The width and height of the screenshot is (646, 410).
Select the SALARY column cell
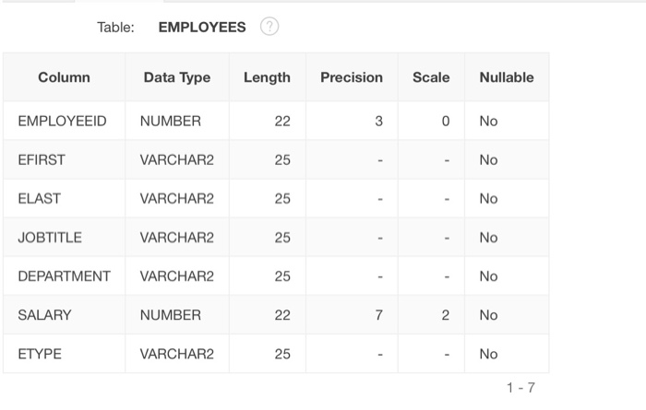click(x=44, y=314)
